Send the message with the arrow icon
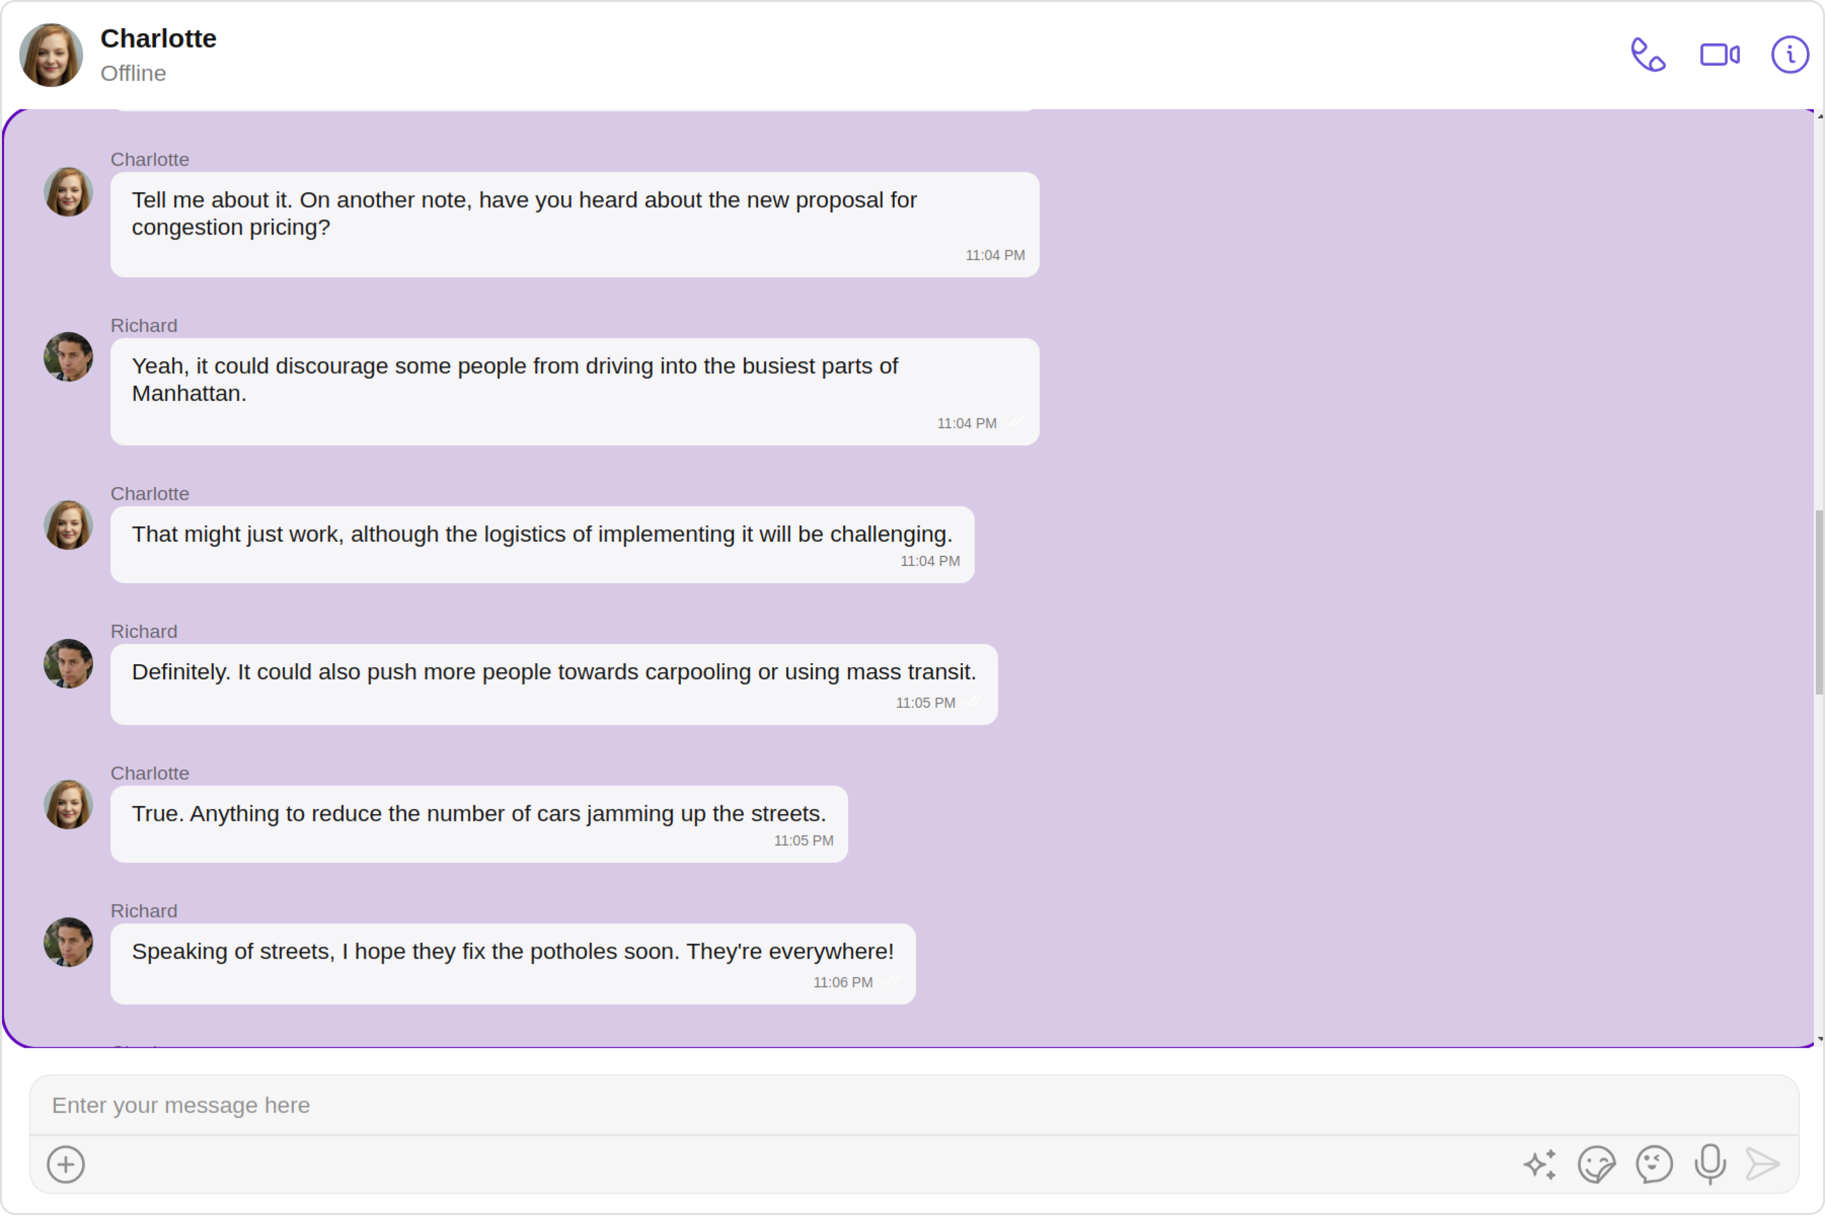The height and width of the screenshot is (1216, 1825). (x=1763, y=1164)
